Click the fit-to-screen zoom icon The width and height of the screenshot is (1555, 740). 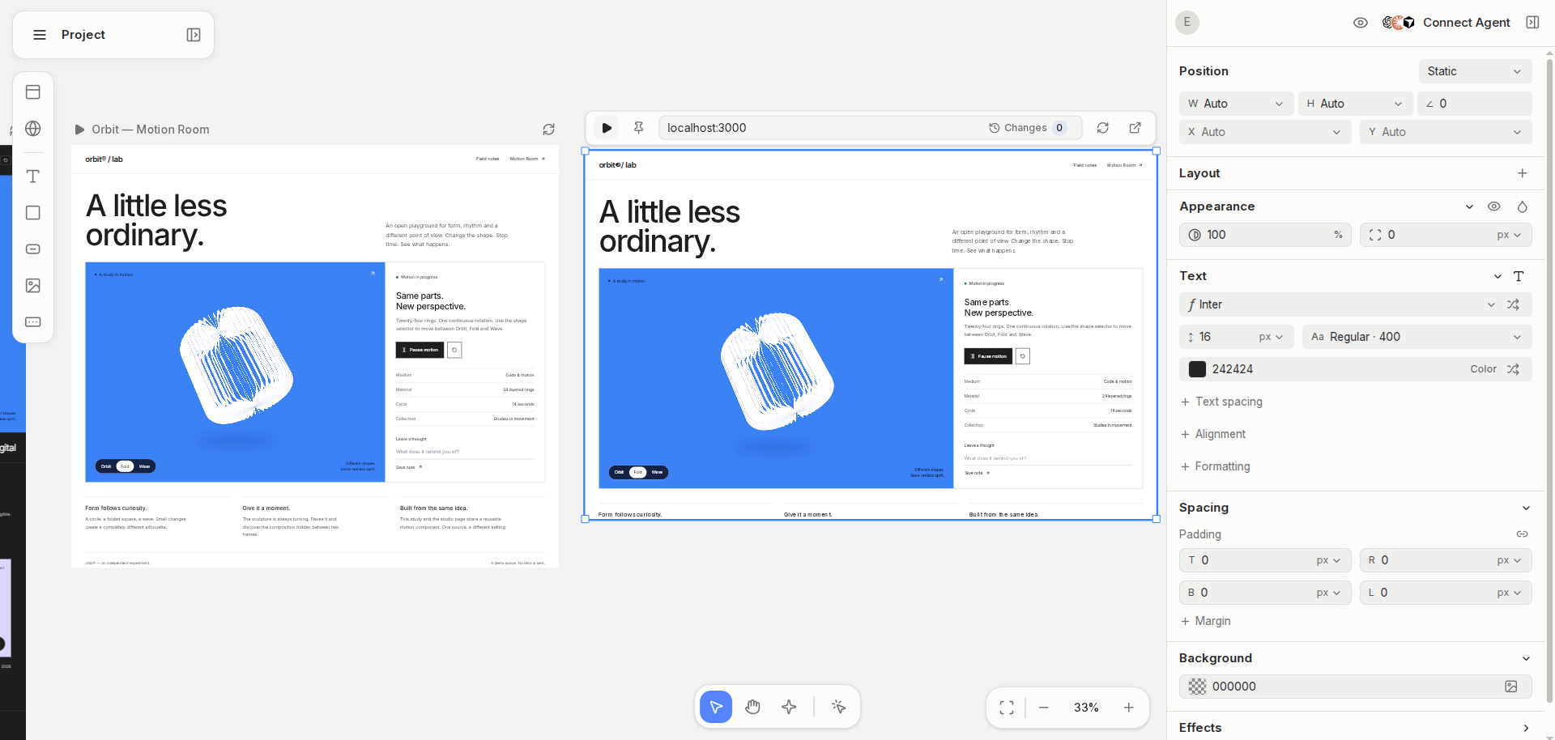tap(1007, 708)
